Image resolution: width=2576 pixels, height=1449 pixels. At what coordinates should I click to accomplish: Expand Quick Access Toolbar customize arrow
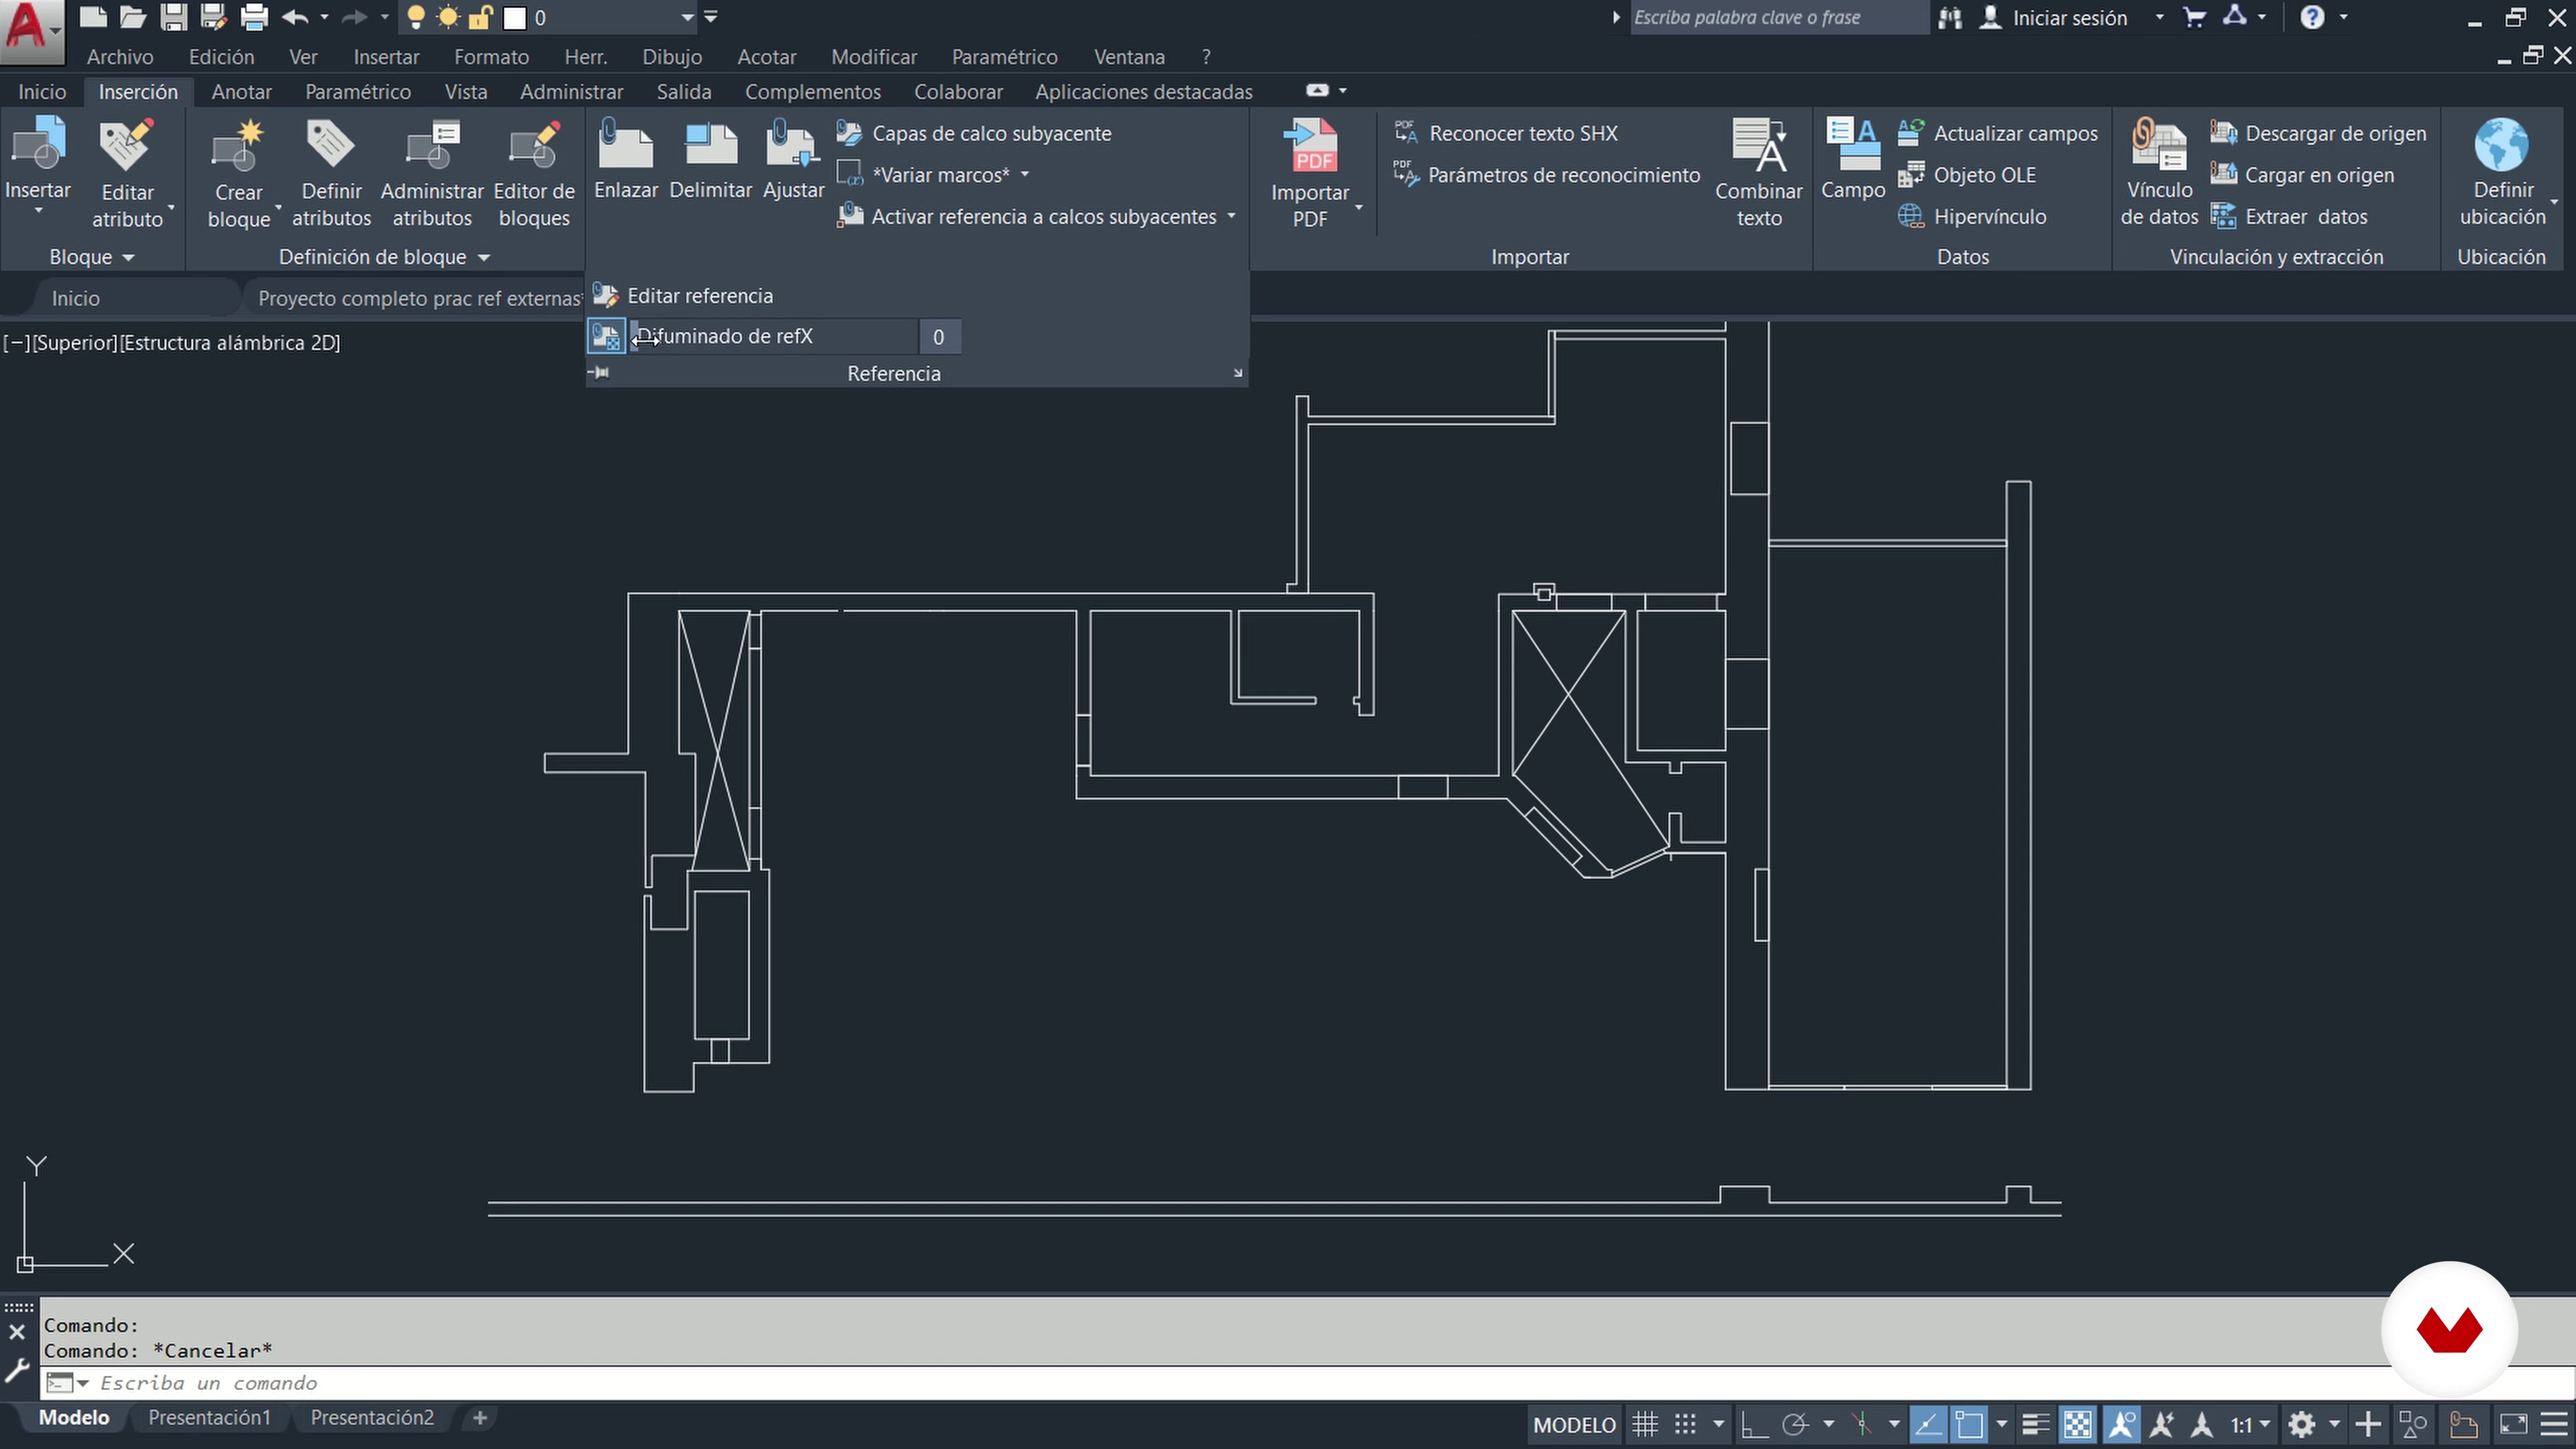coord(710,17)
